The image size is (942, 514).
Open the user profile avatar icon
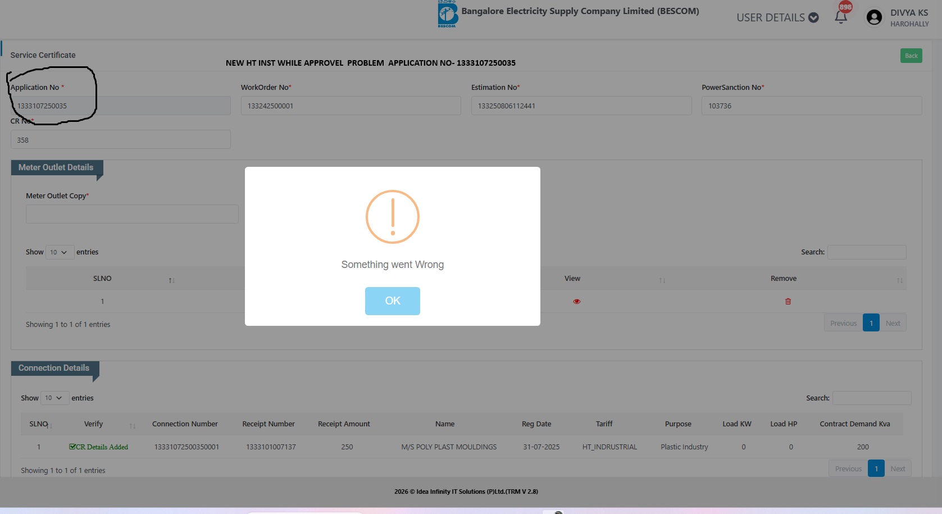(874, 17)
